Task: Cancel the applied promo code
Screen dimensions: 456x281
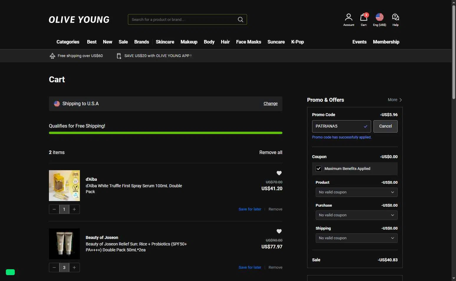Action: (x=385, y=126)
